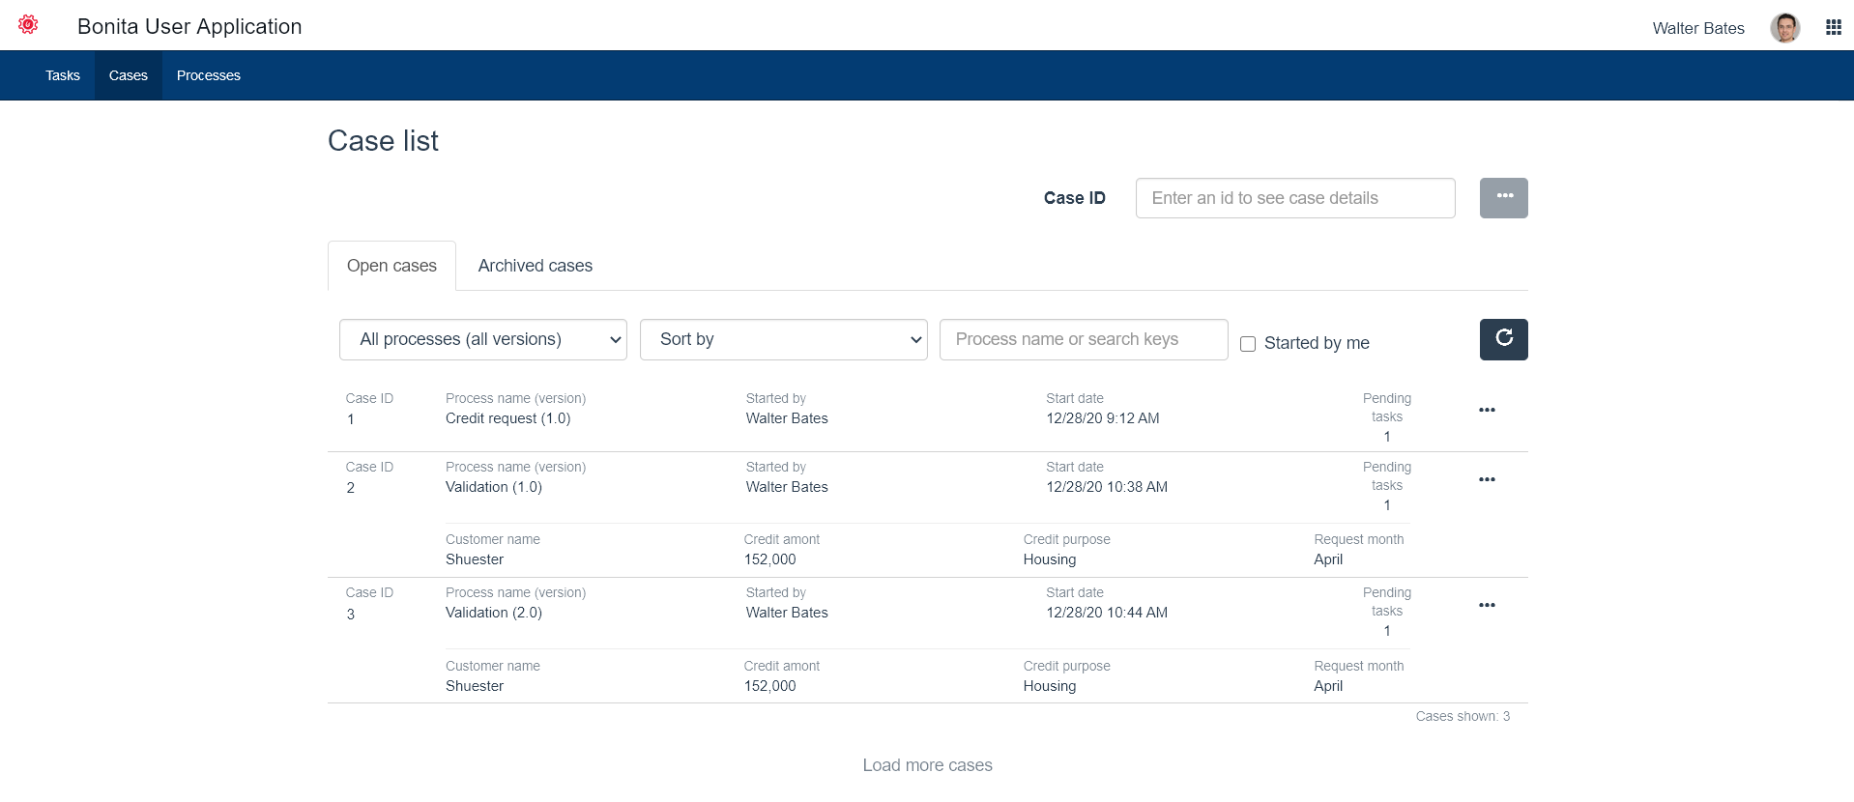Open the Sort by dropdown
Image resolution: width=1854 pixels, height=802 pixels.
pos(783,340)
